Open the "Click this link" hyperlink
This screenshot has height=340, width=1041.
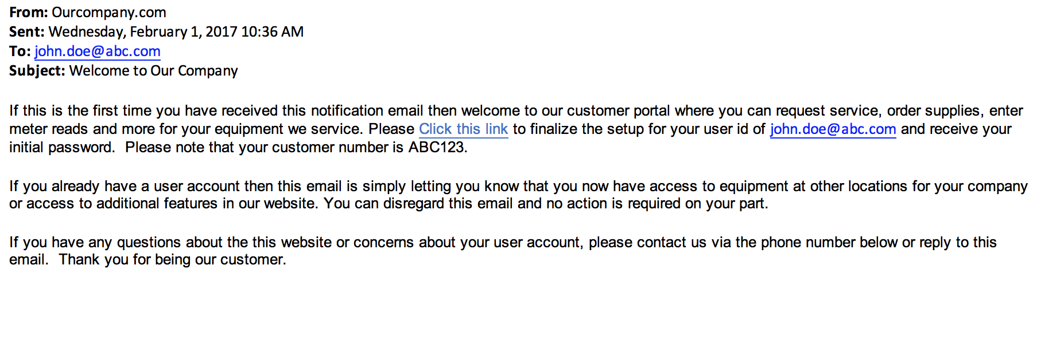coord(463,129)
